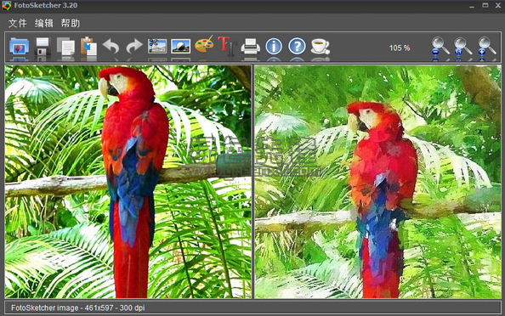Add text with the red T icon
Viewport: 505px width, 316px height.
click(227, 46)
